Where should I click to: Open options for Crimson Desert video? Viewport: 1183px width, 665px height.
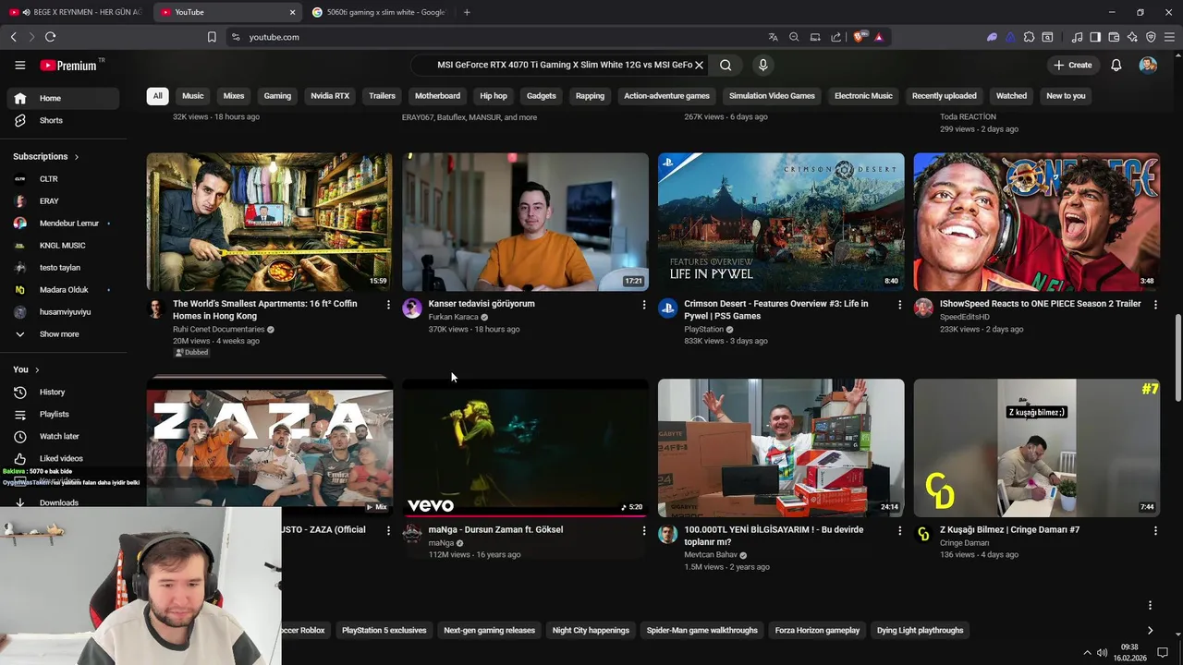coord(899,305)
